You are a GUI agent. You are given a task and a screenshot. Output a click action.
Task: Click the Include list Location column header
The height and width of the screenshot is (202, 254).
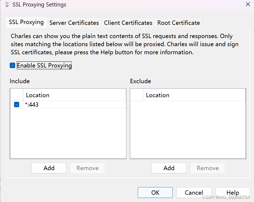point(74,95)
